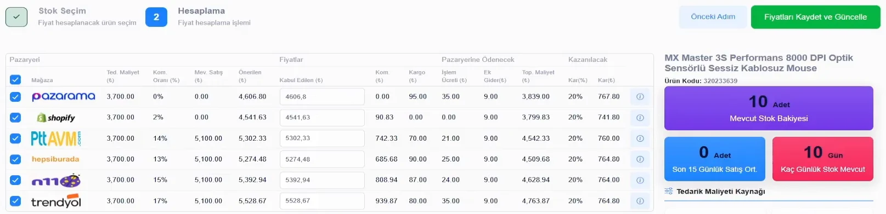Screen dimensions: 886x214
Task: Click Fiyatları Kaydet ve Güncelle button
Action: click(815, 17)
